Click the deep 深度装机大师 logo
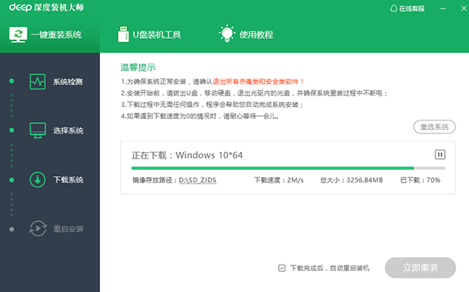 (47, 7)
